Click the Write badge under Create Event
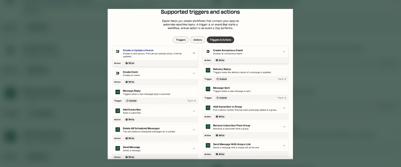401x167 pixels. tap(130, 82)
